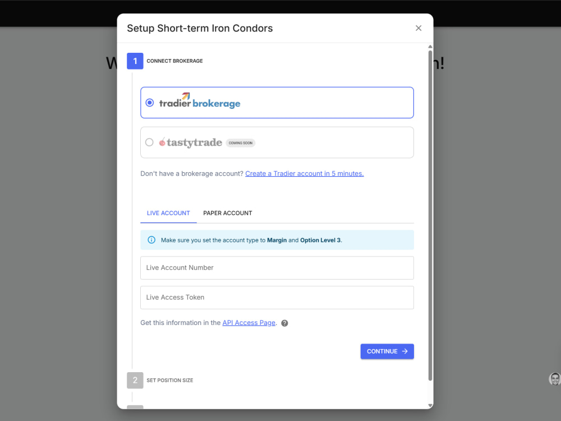561x421 pixels.
Task: Click step 1 Connect Brokerage number badge
Action: (135, 61)
